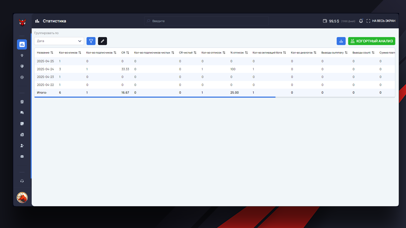Image resolution: width=406 pixels, height=228 pixels.
Task: Open the envelope mail sidebar icon
Action: click(x=22, y=156)
